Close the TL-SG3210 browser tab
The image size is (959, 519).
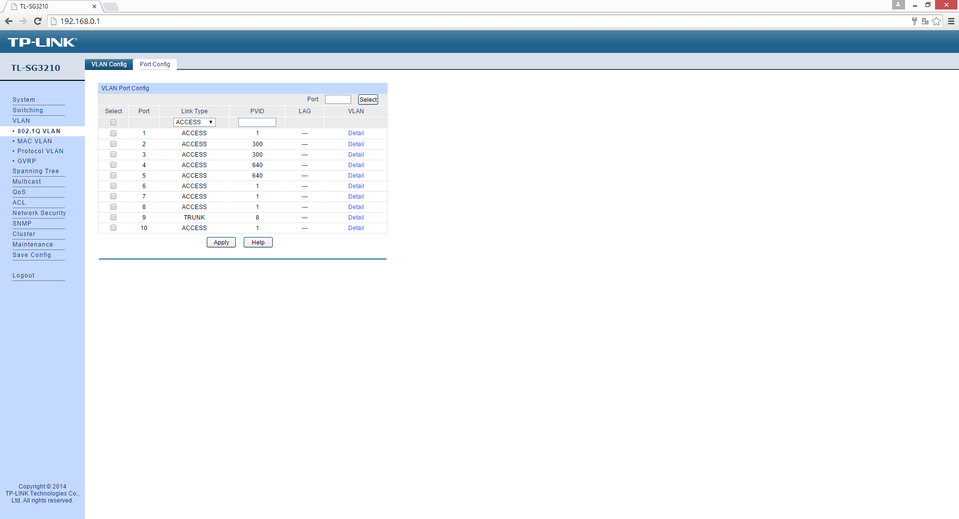click(94, 6)
